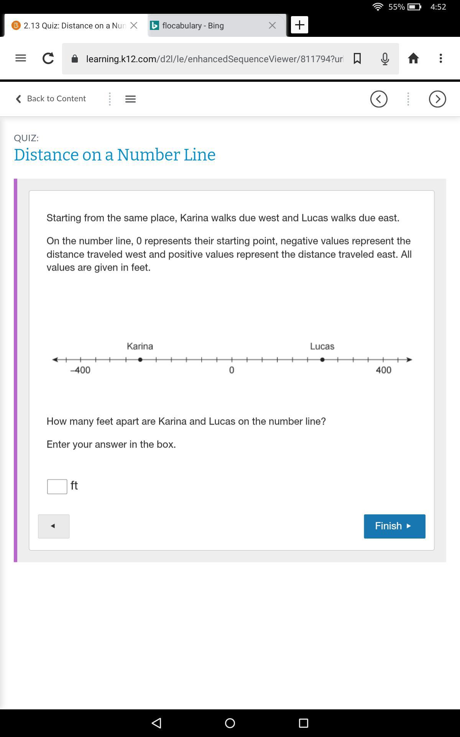Tap the Android back navigation button
The height and width of the screenshot is (737, 460).
point(156,723)
